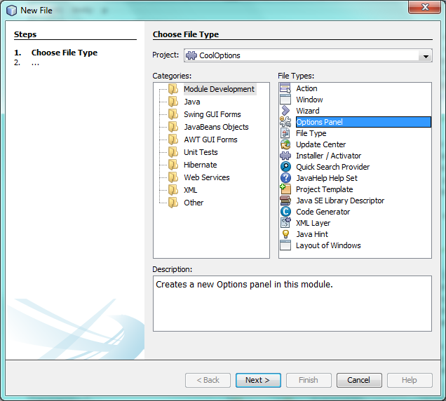Pick the Hibernate category
Image resolution: width=446 pixels, height=401 pixels.
[x=200, y=165]
